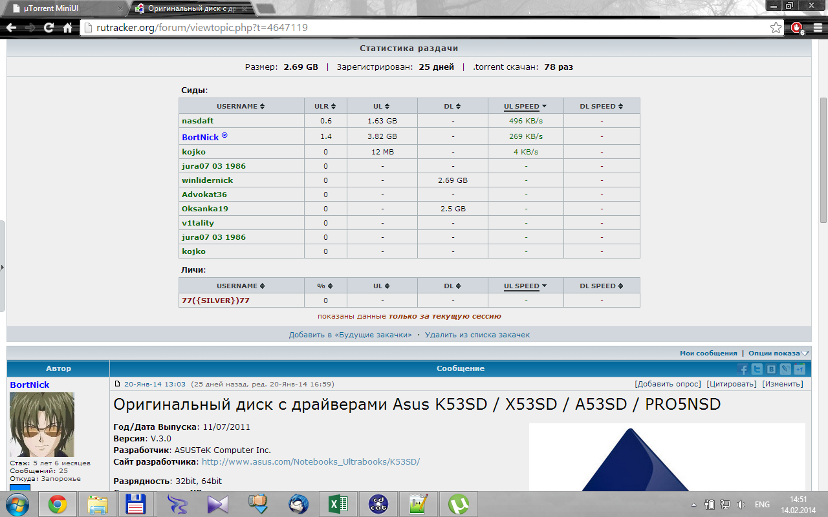Screen dimensions: 828x517
Task: Open the '[Цитировать]' quote link
Action: (x=731, y=384)
